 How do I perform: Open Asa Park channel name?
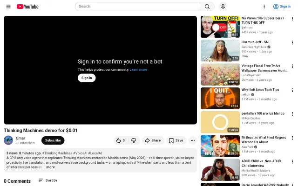click(x=247, y=147)
